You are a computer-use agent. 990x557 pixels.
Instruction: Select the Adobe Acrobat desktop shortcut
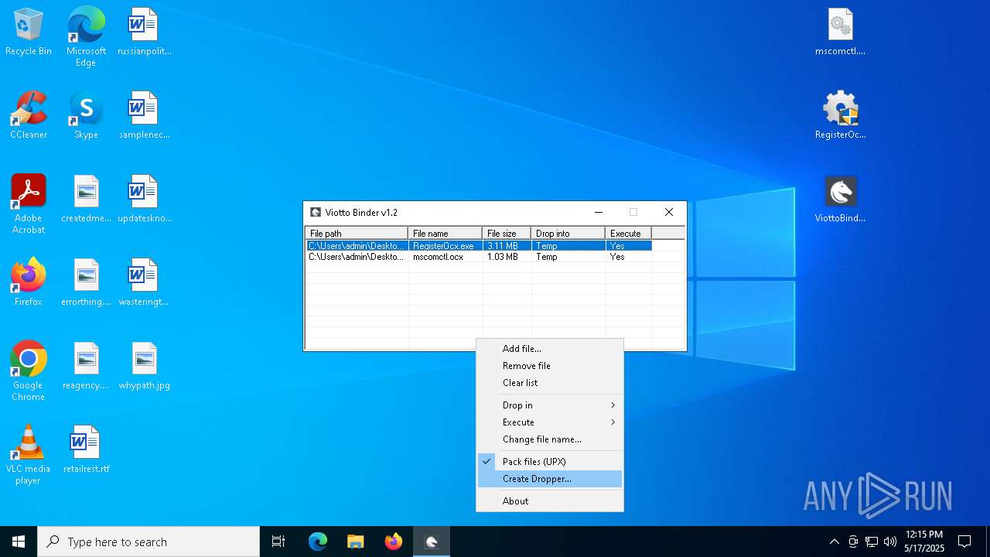click(x=29, y=204)
